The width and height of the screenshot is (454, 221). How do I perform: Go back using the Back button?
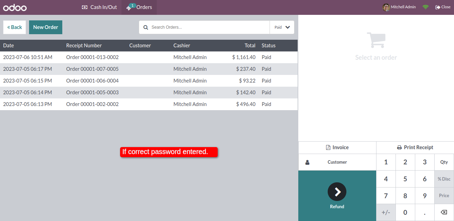(x=15, y=27)
